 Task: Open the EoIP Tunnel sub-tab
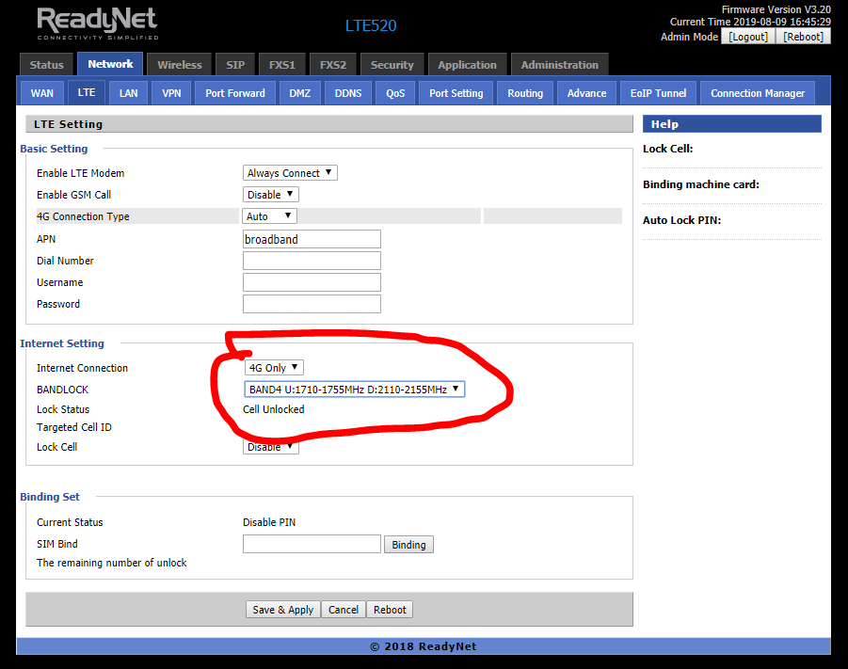[658, 93]
